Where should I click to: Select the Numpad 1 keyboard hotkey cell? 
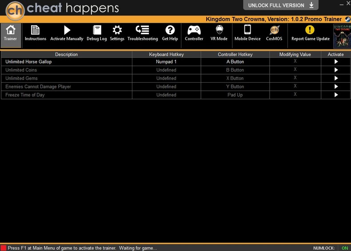pos(166,62)
